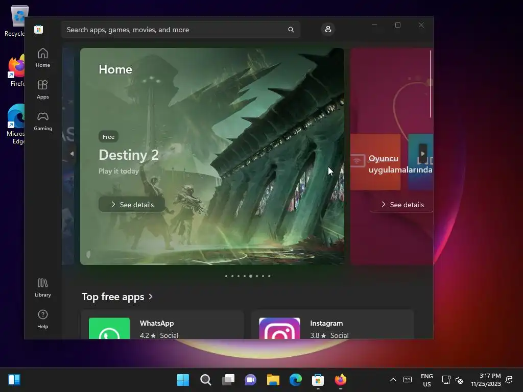
Task: Open taskbar Search
Action: coord(205,380)
